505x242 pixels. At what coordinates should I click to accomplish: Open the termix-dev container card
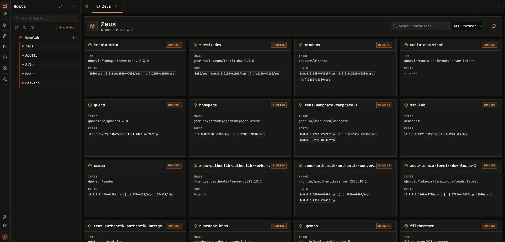240,68
